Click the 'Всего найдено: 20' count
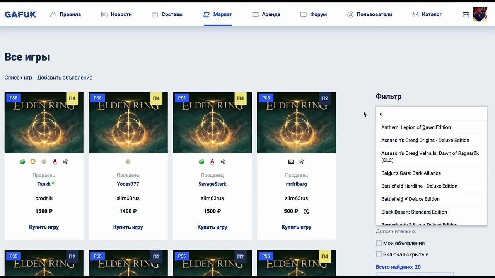The width and height of the screenshot is (495, 278). (398, 267)
